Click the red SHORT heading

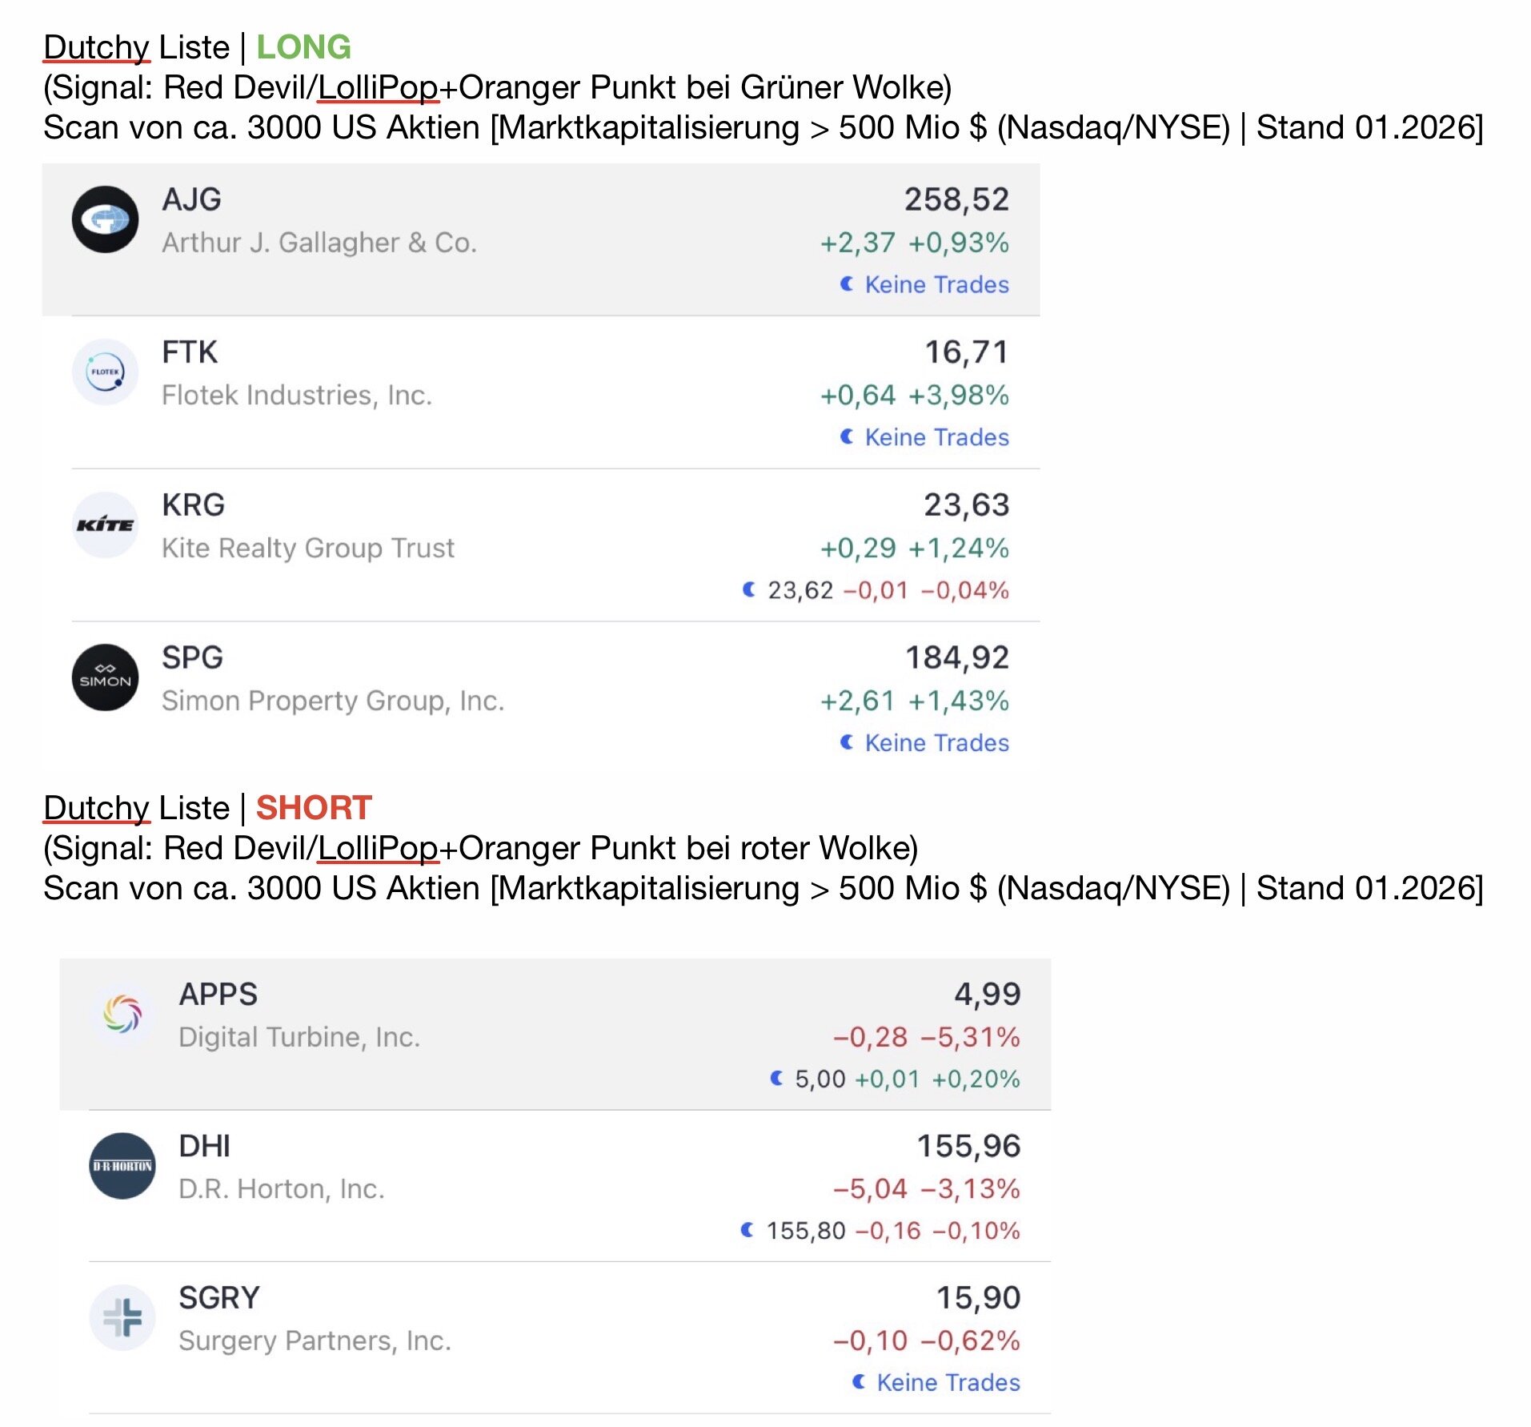(x=314, y=808)
